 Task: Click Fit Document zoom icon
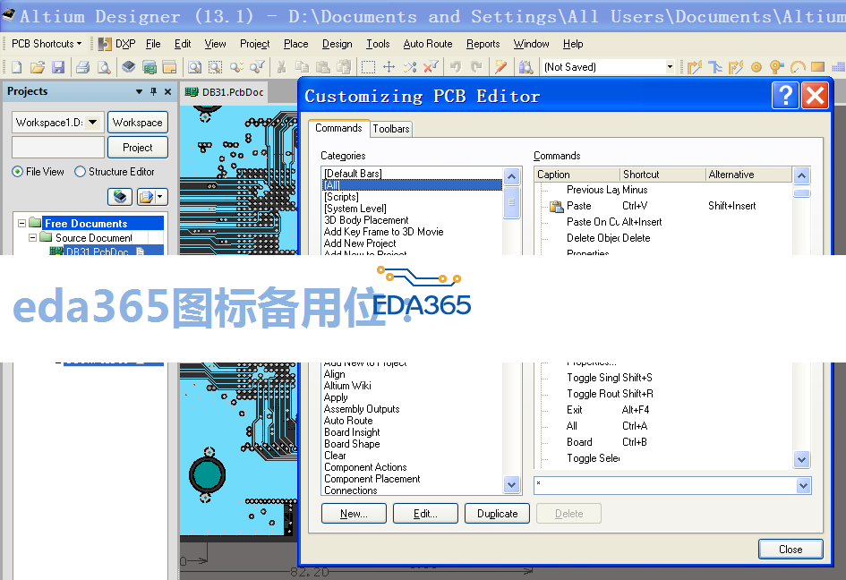[x=195, y=67]
